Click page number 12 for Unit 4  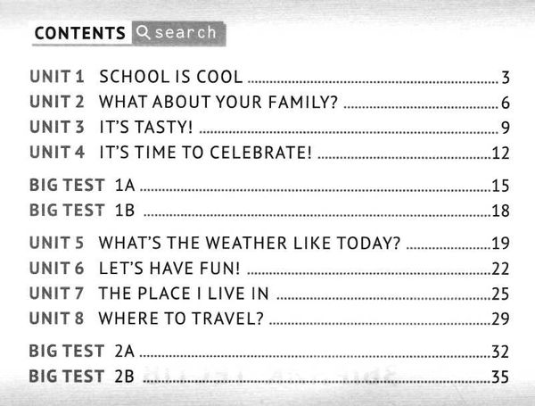[499, 153]
